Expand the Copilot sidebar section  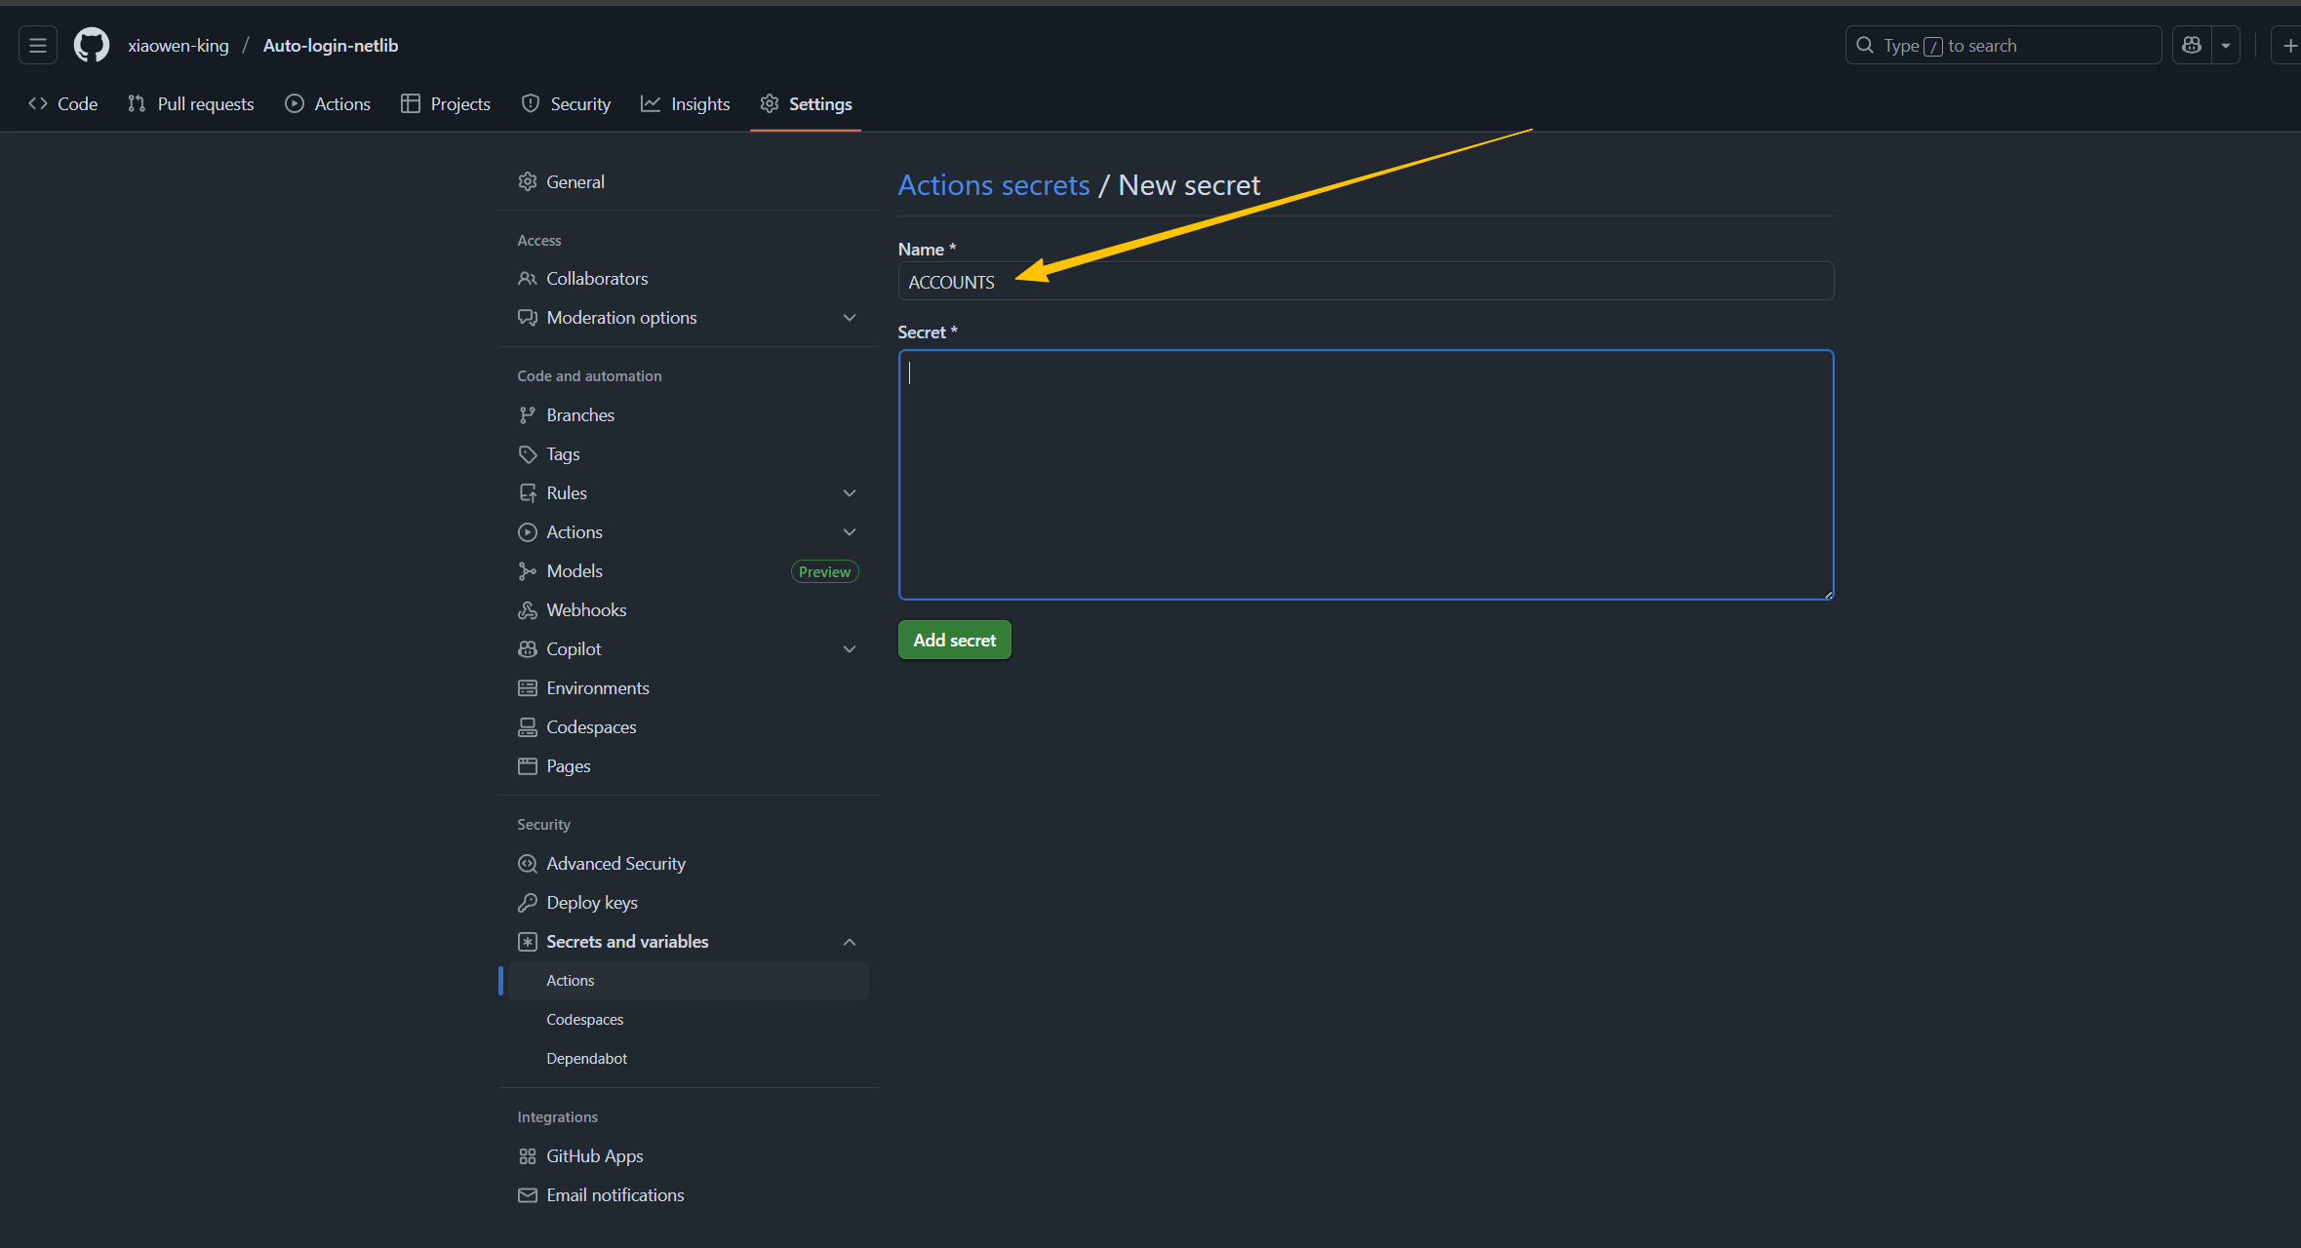pyautogui.click(x=849, y=649)
